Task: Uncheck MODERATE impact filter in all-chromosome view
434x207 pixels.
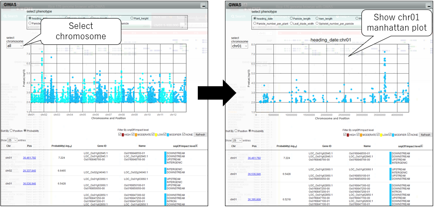Action: coord(133,135)
